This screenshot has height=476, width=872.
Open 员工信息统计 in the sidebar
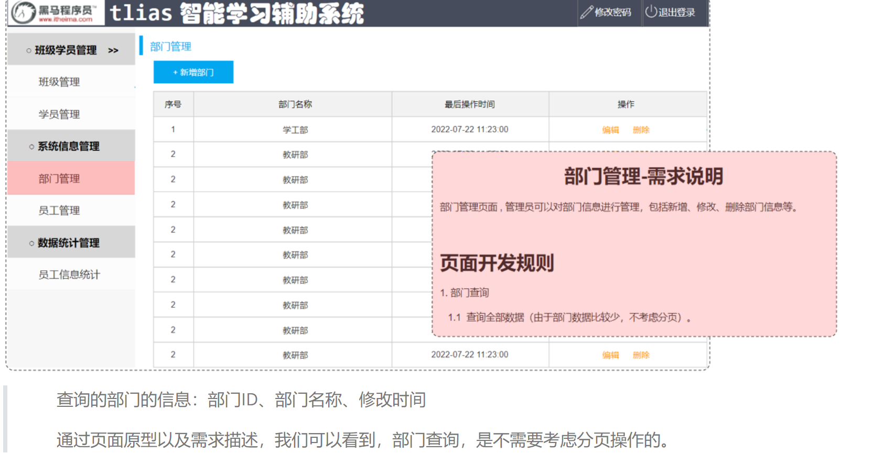[x=69, y=274]
